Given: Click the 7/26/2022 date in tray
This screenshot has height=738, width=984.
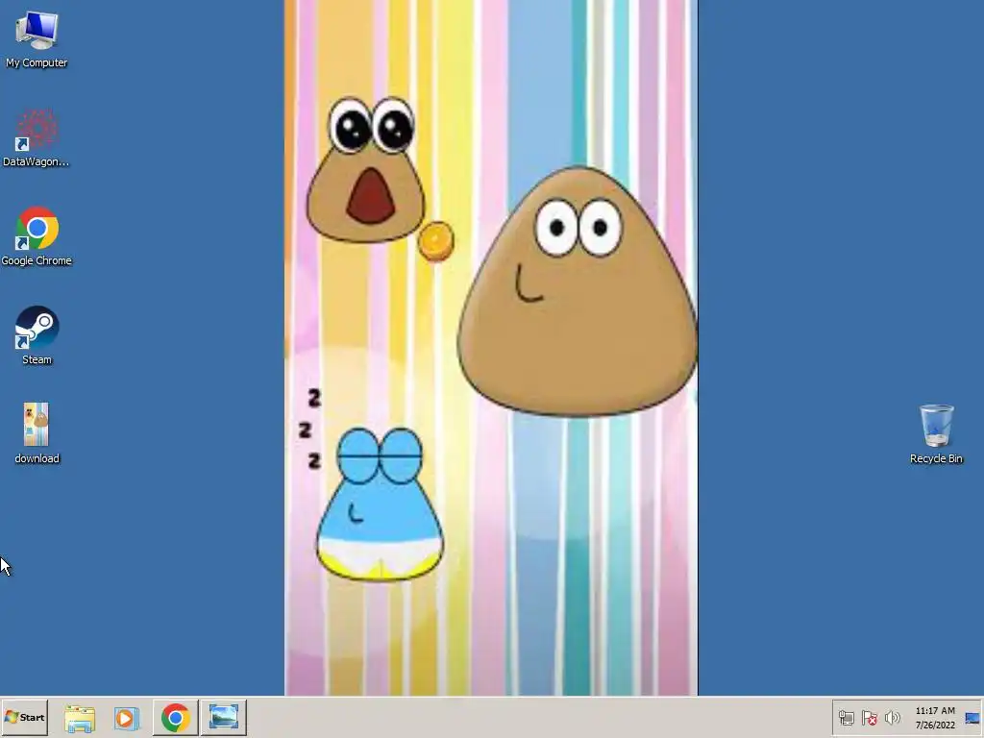Looking at the screenshot, I should [x=935, y=725].
